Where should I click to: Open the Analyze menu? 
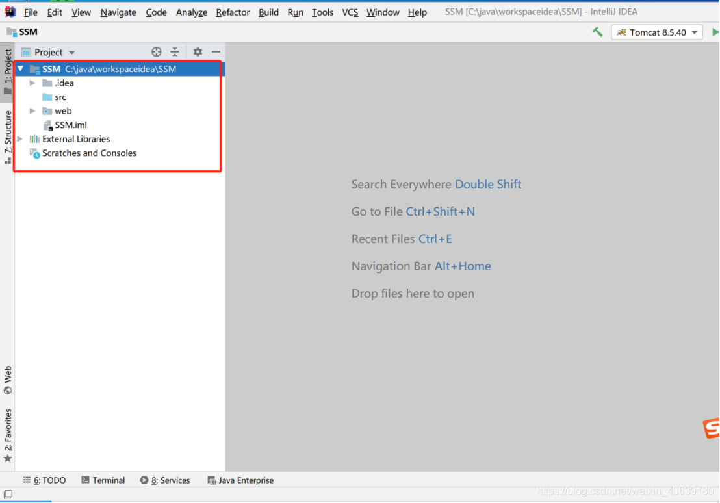(192, 12)
